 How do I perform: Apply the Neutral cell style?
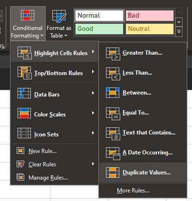point(150,29)
